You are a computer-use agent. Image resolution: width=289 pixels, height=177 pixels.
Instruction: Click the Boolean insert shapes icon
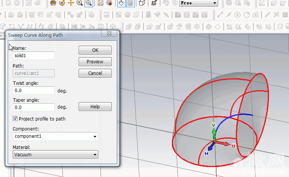pyautogui.click(x=59, y=15)
